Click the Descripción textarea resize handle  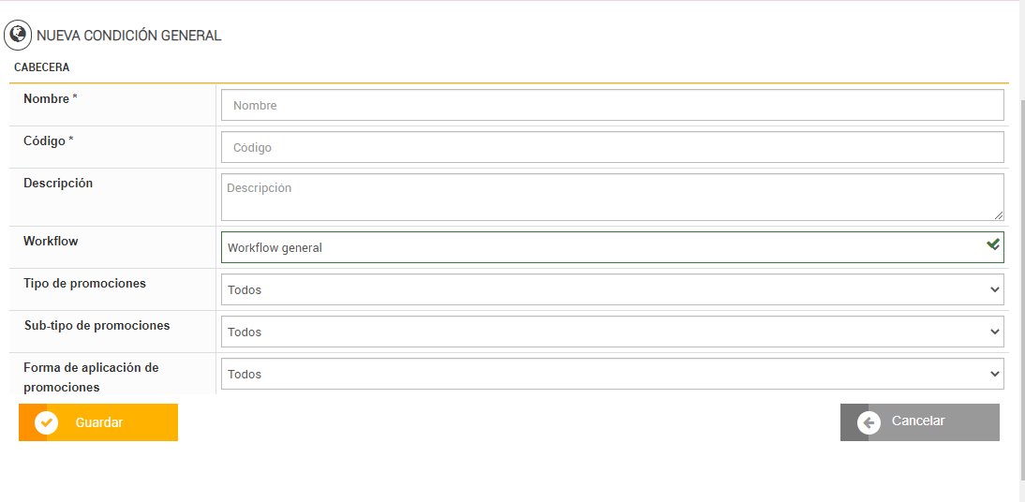tap(999, 215)
